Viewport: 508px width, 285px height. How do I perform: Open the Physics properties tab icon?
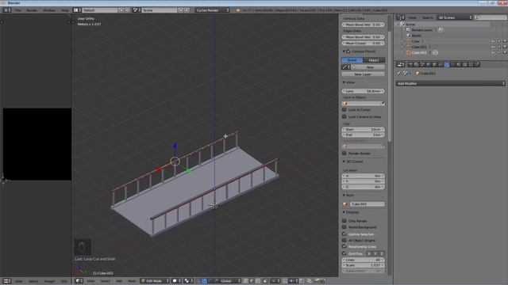[477, 65]
